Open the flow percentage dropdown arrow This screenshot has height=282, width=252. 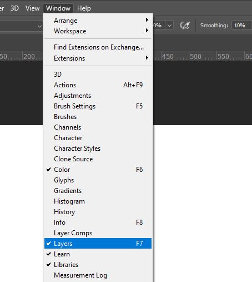click(169, 25)
